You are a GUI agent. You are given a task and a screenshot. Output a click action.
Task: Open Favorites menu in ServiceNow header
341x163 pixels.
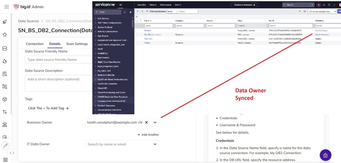[x=142, y=5]
